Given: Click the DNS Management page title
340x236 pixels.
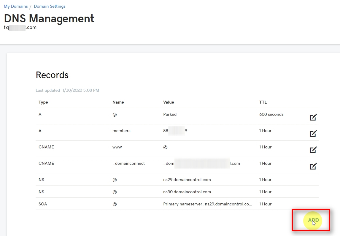Looking at the screenshot, I should (49, 19).
